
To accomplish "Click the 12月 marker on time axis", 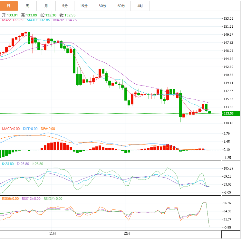I will pos(127,233).
